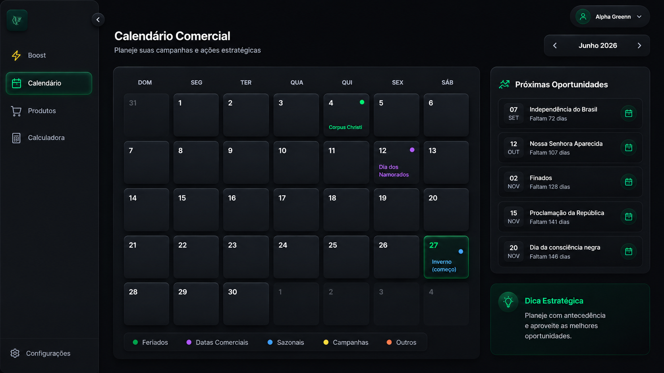Click the purple event dot on June 12
Viewport: 664px width, 373px height.
[412, 150]
